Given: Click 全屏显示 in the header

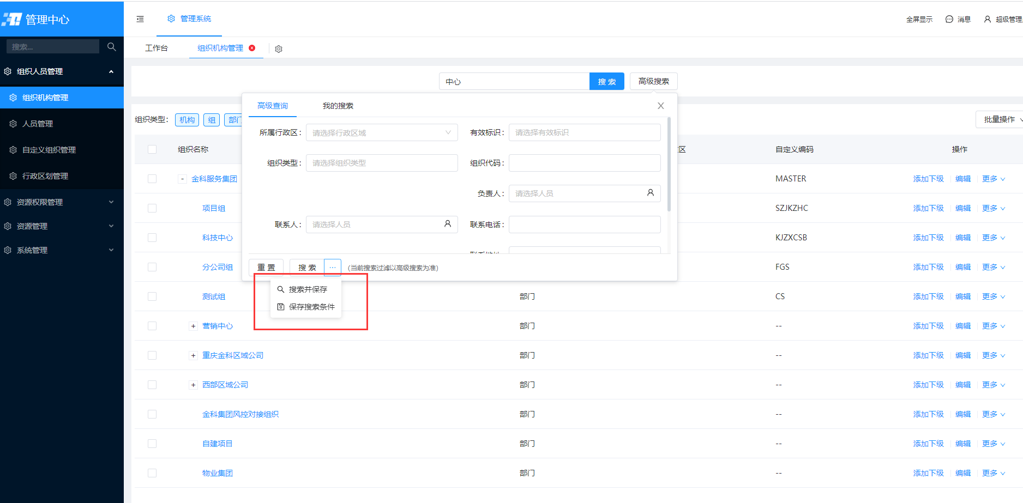Looking at the screenshot, I should point(919,19).
